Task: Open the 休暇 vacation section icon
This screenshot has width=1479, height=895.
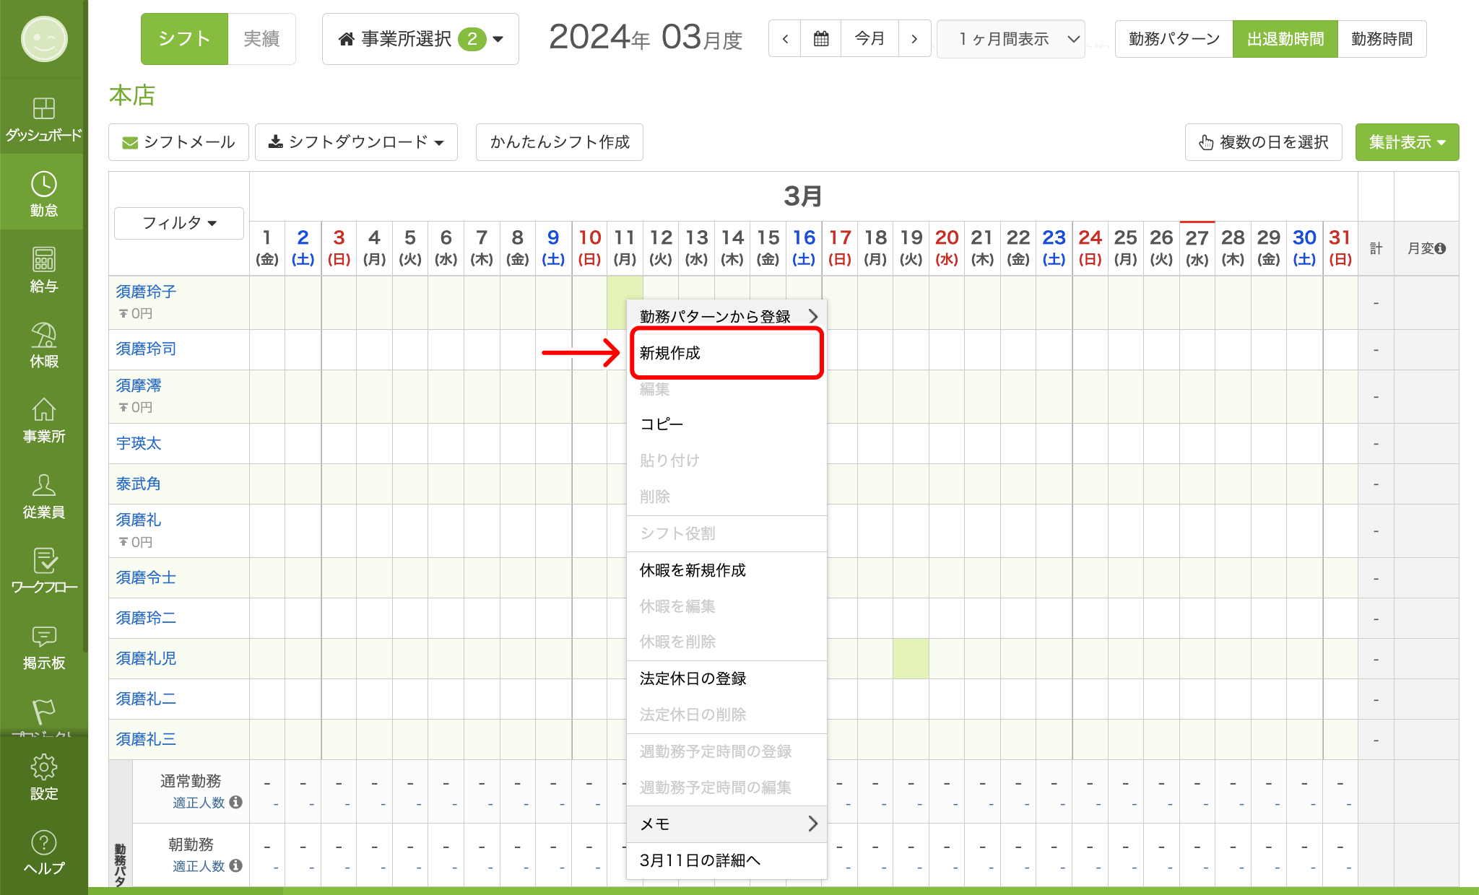Action: 43,335
